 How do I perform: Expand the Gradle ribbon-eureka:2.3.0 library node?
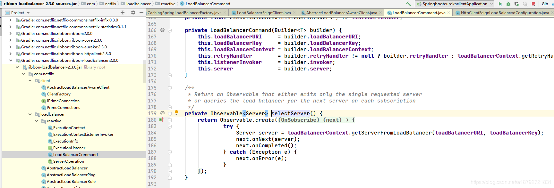[x=11, y=47]
